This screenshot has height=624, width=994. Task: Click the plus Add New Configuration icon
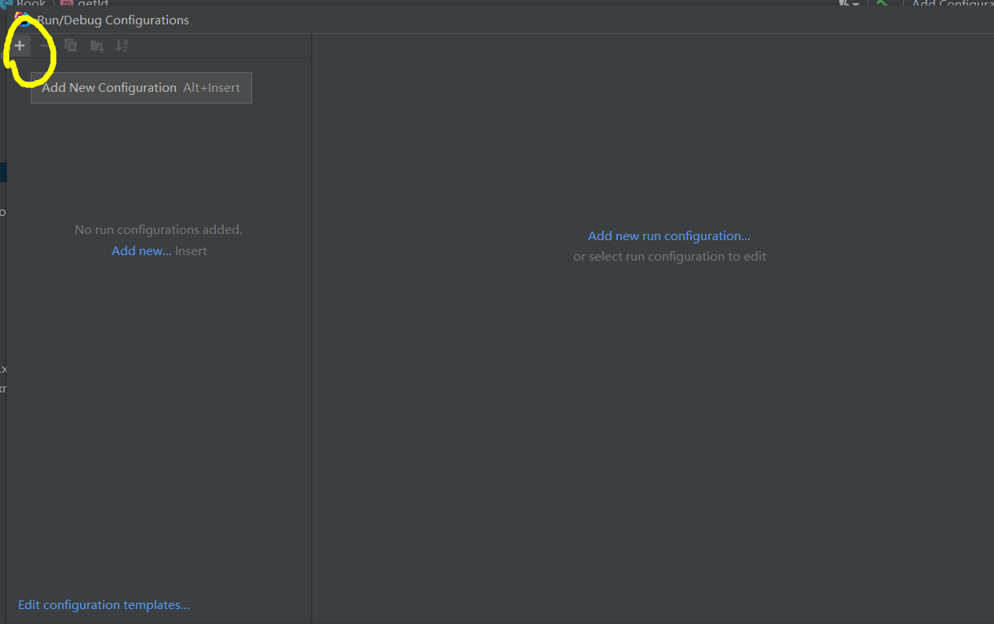pos(20,46)
